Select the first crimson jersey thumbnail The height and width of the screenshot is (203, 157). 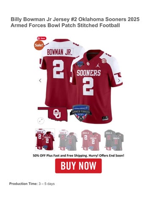tap(45, 140)
